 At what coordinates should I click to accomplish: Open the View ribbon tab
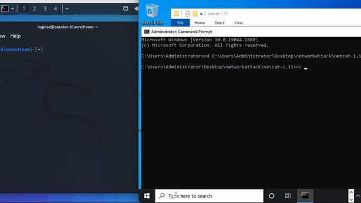click(x=239, y=23)
